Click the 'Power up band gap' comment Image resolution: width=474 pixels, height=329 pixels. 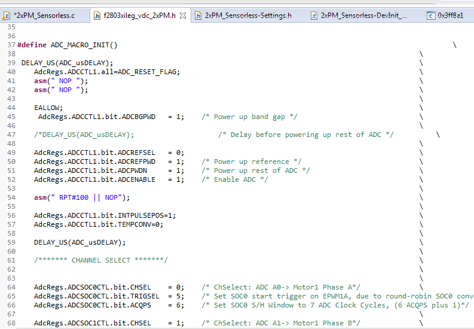(249, 117)
